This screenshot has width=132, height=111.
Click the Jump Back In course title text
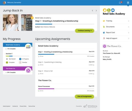point(57,21)
